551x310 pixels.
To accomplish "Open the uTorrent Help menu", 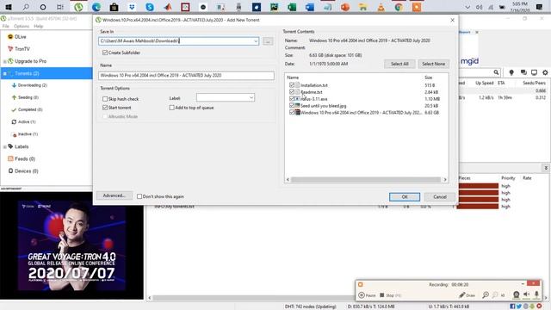I will click(38, 26).
